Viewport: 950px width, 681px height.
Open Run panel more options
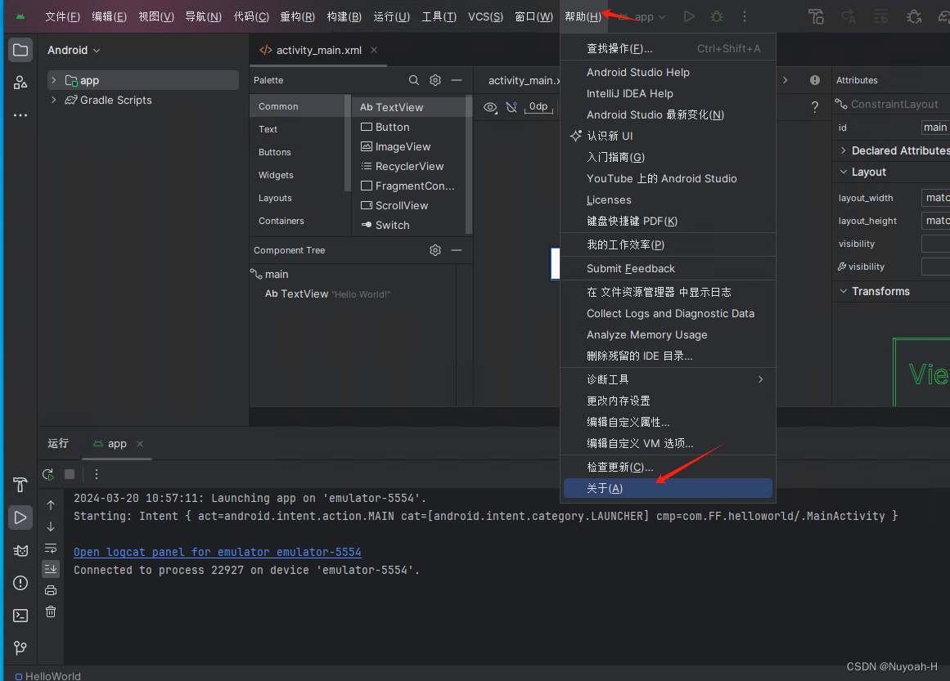point(97,474)
